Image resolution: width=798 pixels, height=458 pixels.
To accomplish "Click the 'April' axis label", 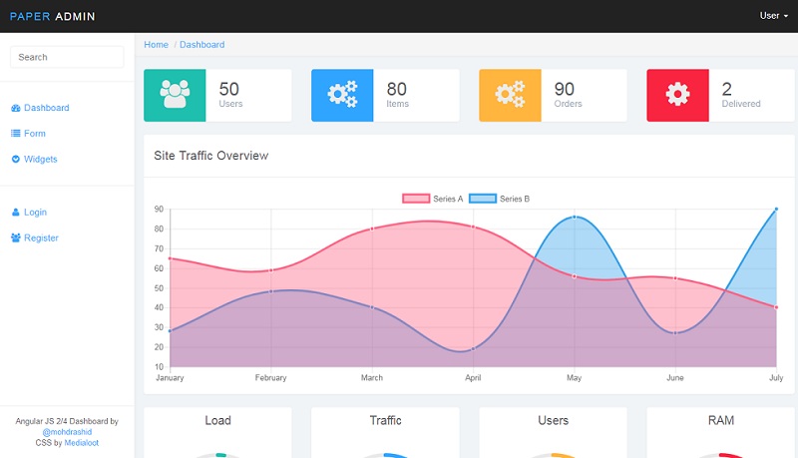I will (x=473, y=377).
